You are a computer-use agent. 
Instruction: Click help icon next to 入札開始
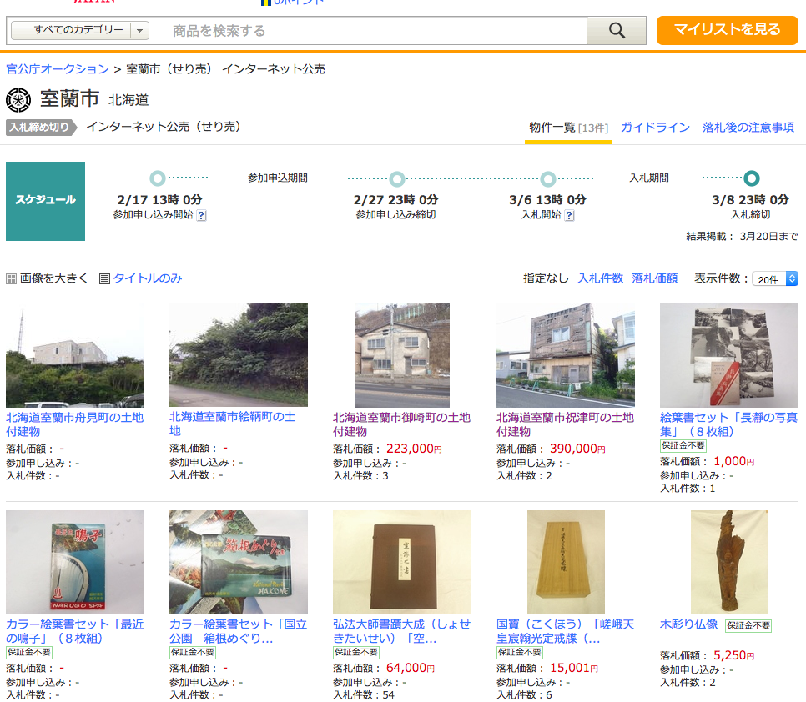(569, 215)
